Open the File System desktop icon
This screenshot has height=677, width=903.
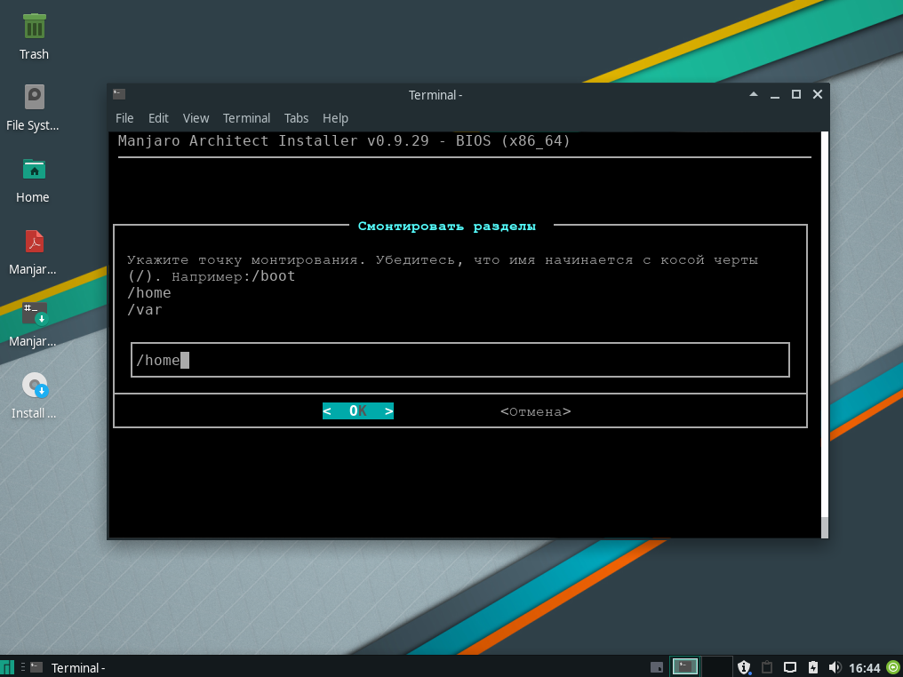point(34,98)
